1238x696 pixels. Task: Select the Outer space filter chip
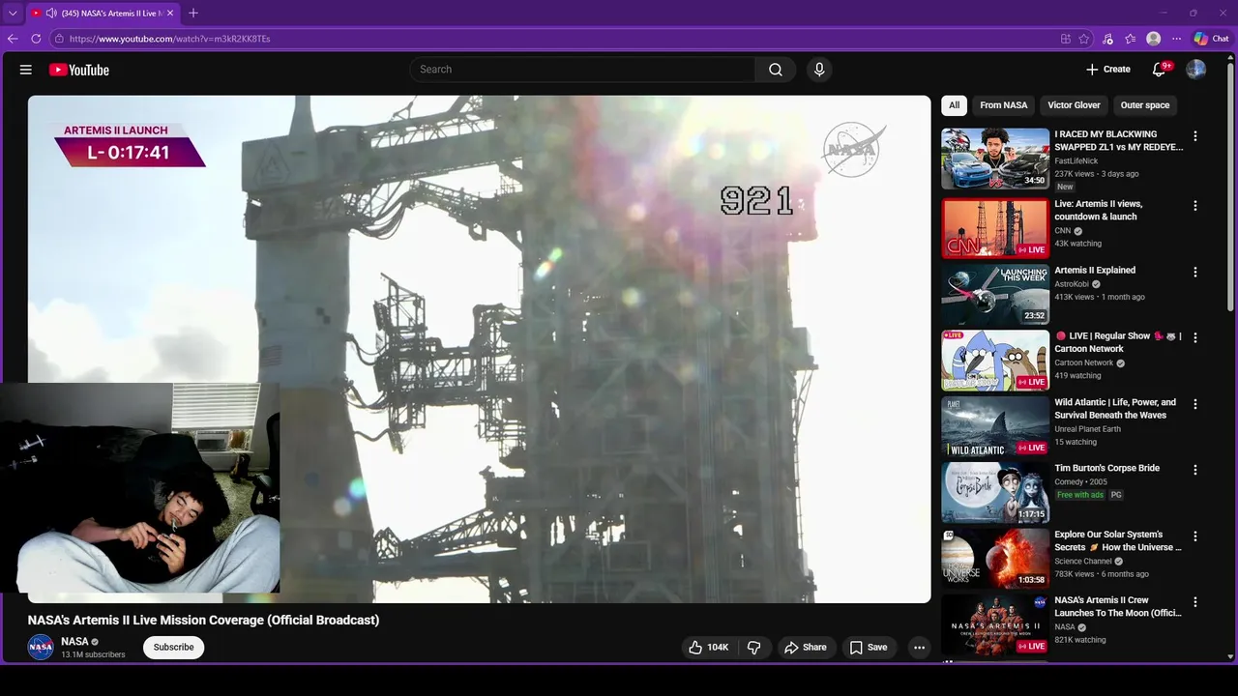point(1145,105)
